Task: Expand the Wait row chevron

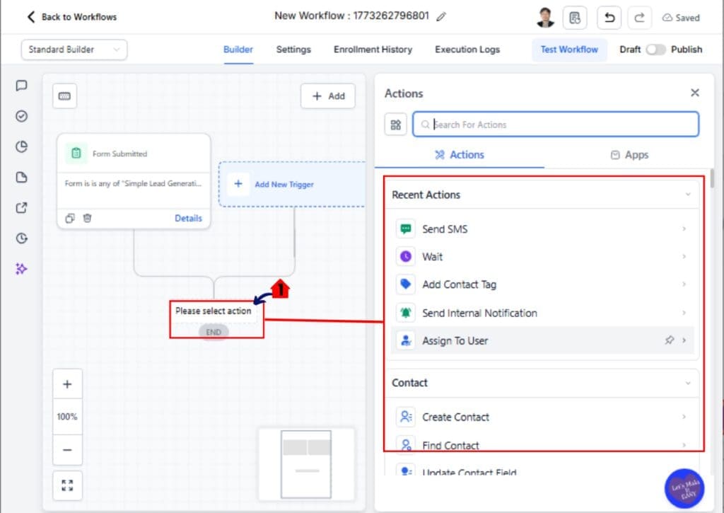Action: coord(684,256)
